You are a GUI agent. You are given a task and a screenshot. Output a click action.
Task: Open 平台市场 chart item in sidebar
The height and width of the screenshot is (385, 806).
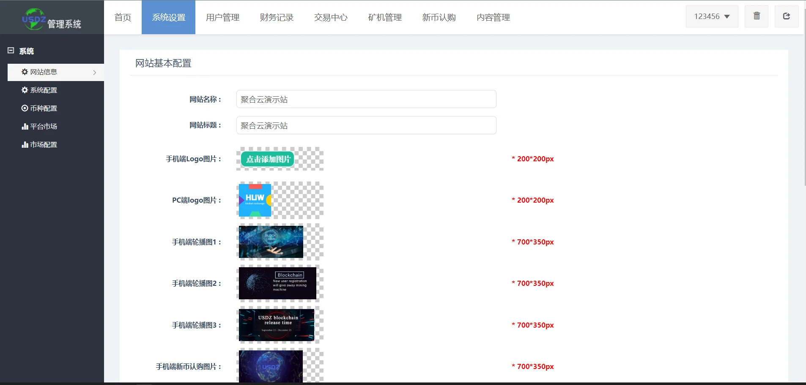pos(44,127)
